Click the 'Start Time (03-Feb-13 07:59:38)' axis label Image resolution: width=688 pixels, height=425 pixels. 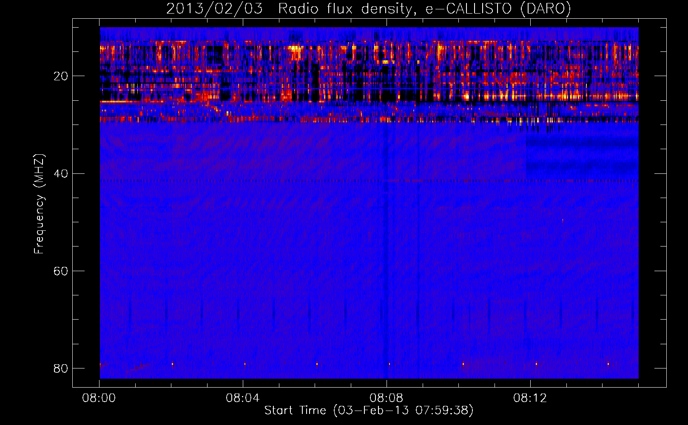pos(369,410)
